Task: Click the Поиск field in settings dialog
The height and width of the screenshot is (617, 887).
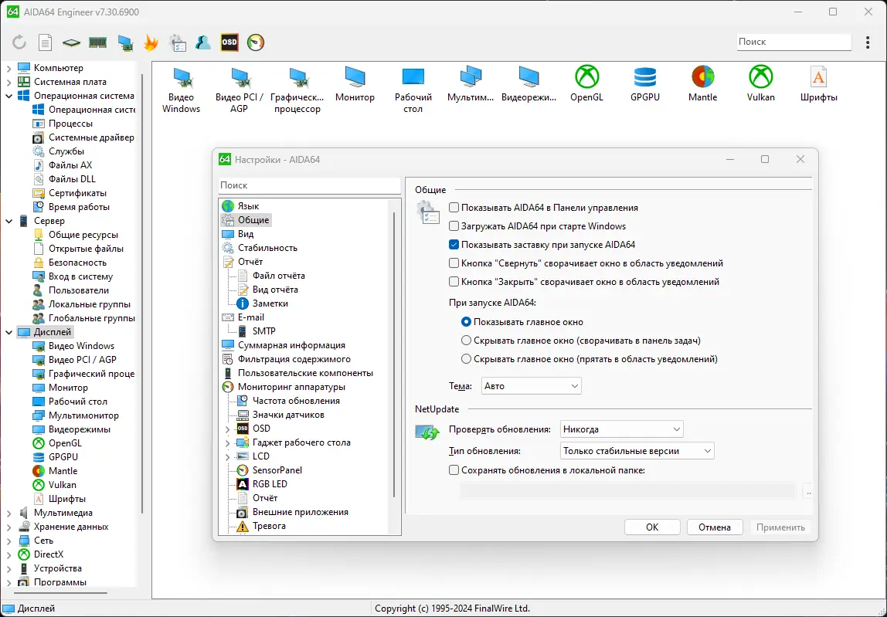Action: tap(309, 185)
